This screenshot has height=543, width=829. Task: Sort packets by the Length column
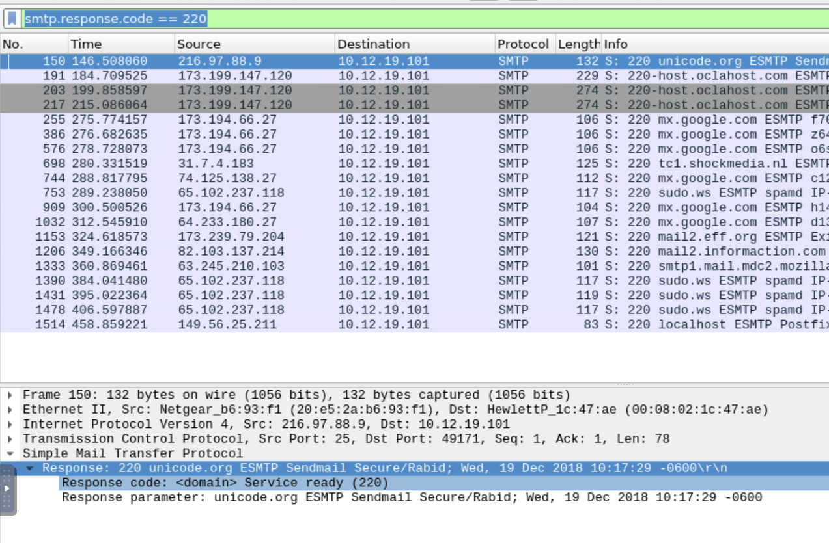click(x=578, y=44)
